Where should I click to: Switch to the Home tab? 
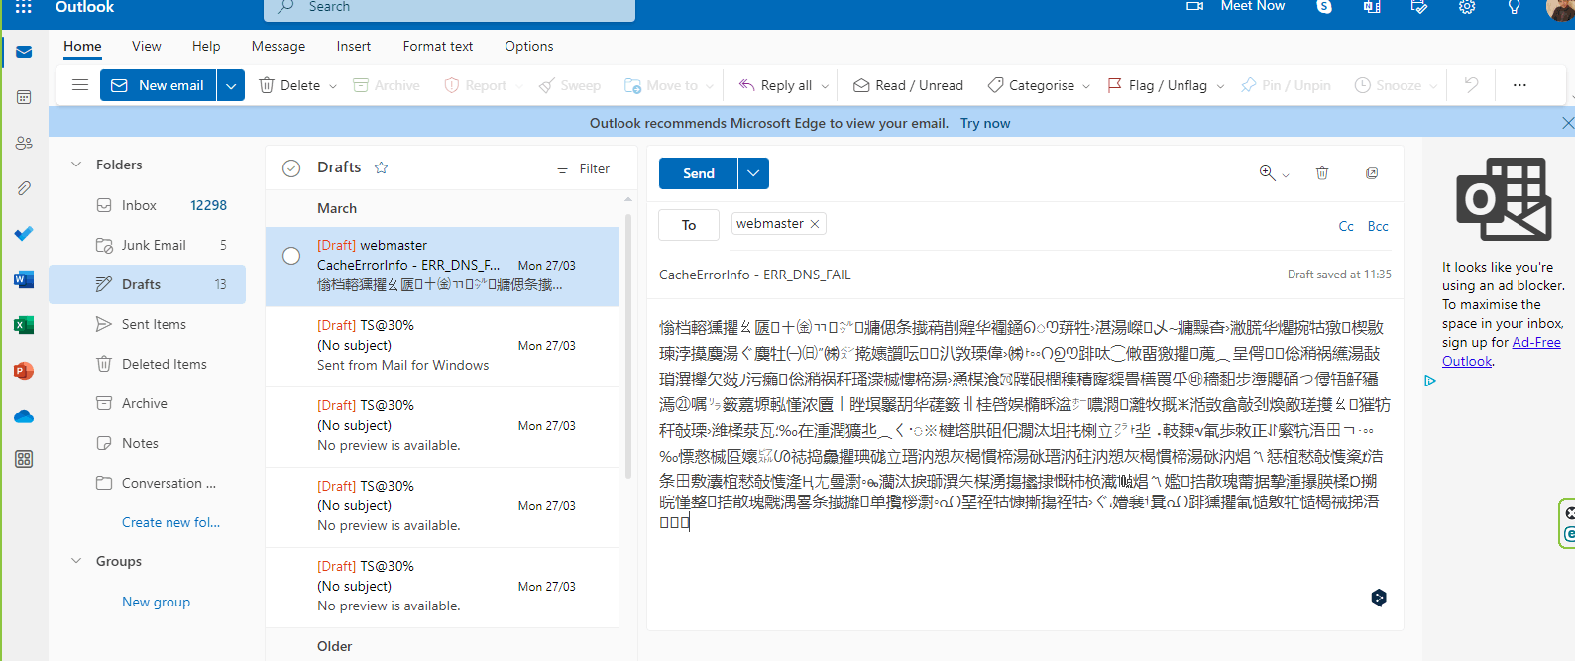click(x=82, y=46)
